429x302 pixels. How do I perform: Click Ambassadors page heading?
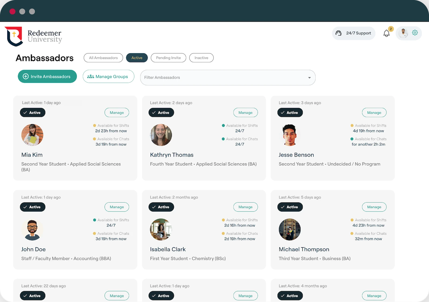[45, 58]
